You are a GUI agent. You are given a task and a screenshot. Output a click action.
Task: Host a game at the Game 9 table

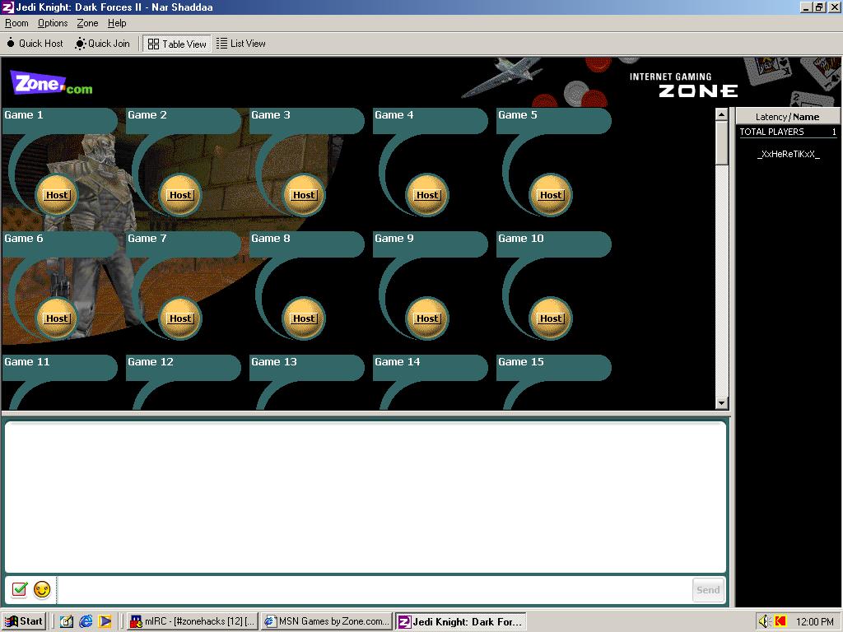(x=427, y=318)
